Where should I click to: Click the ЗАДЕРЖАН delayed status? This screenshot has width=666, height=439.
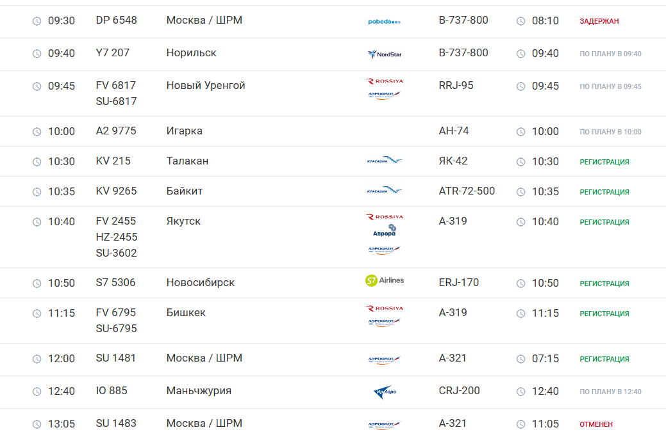[x=599, y=21]
